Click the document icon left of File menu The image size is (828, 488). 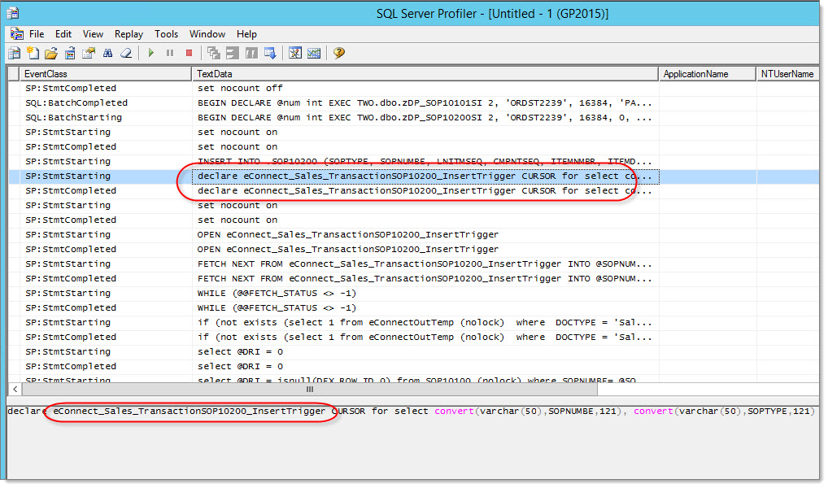pyautogui.click(x=16, y=34)
